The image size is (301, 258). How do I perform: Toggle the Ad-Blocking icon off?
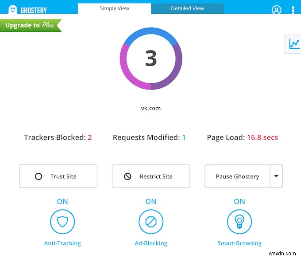pos(151,222)
